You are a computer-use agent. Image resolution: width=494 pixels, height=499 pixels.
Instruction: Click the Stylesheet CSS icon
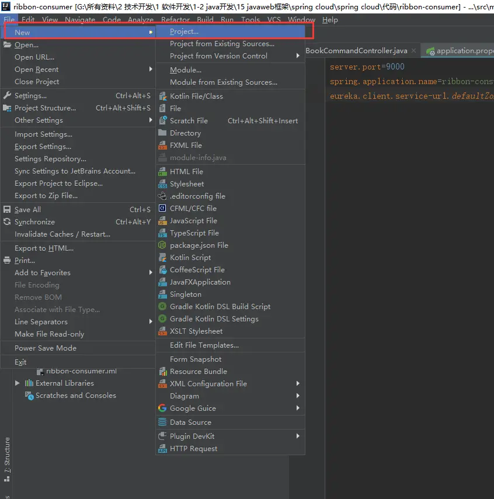click(162, 184)
